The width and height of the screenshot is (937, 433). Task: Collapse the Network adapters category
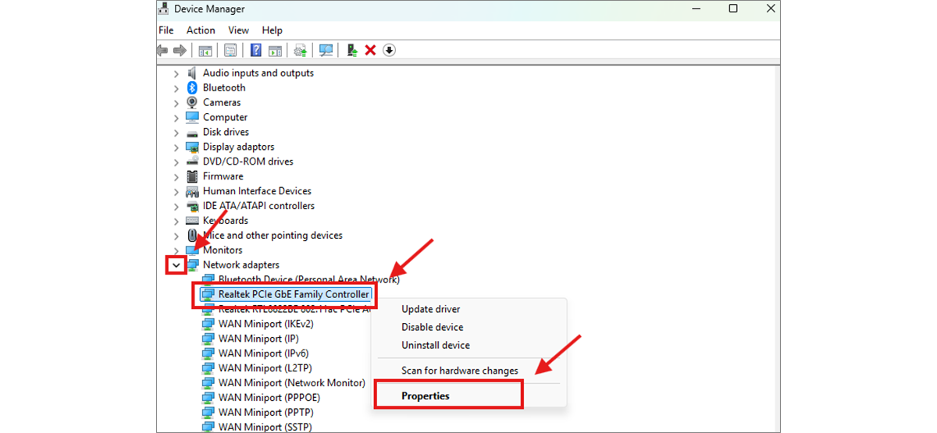click(176, 265)
